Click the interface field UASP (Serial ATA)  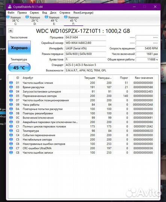(x=85, y=48)
